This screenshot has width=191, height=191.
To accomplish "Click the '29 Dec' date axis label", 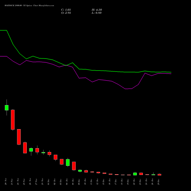I will point(159,181).
